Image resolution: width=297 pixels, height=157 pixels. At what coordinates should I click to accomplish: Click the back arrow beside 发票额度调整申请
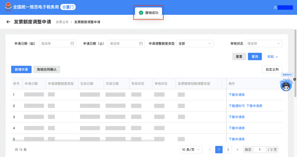tap(8, 22)
